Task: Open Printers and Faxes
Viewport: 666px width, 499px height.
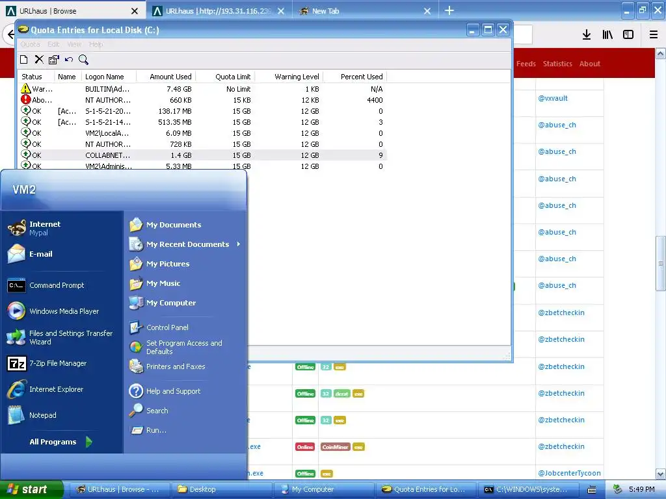Action: [167, 366]
